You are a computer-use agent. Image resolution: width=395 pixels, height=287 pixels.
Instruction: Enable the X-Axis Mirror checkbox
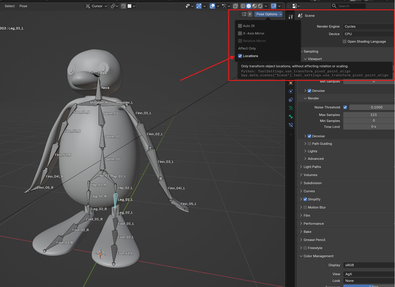[240, 33]
